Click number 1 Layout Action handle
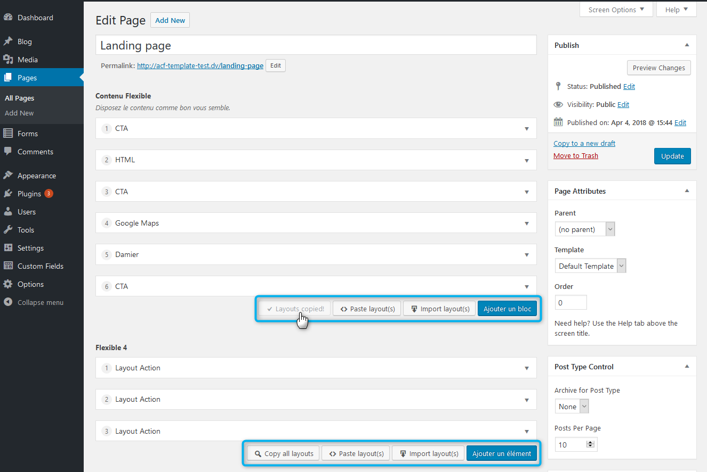707x472 pixels. point(107,368)
